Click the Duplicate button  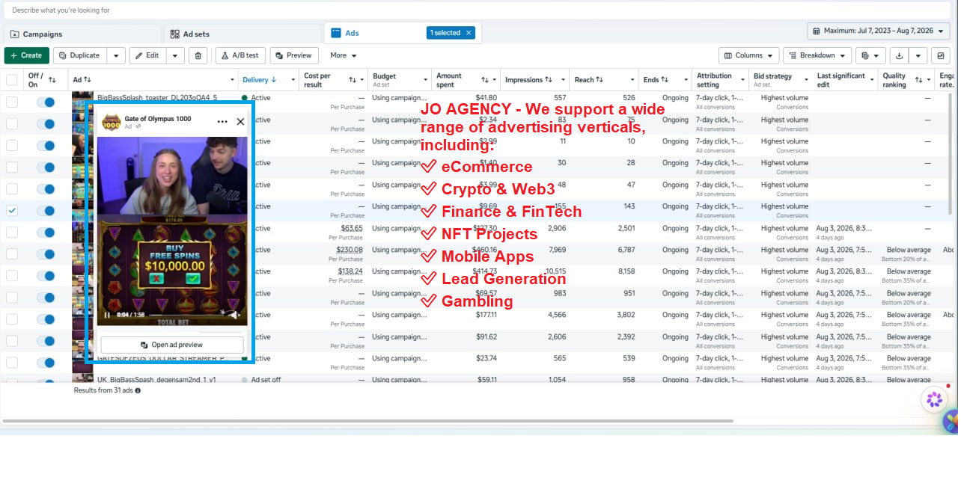pos(79,55)
